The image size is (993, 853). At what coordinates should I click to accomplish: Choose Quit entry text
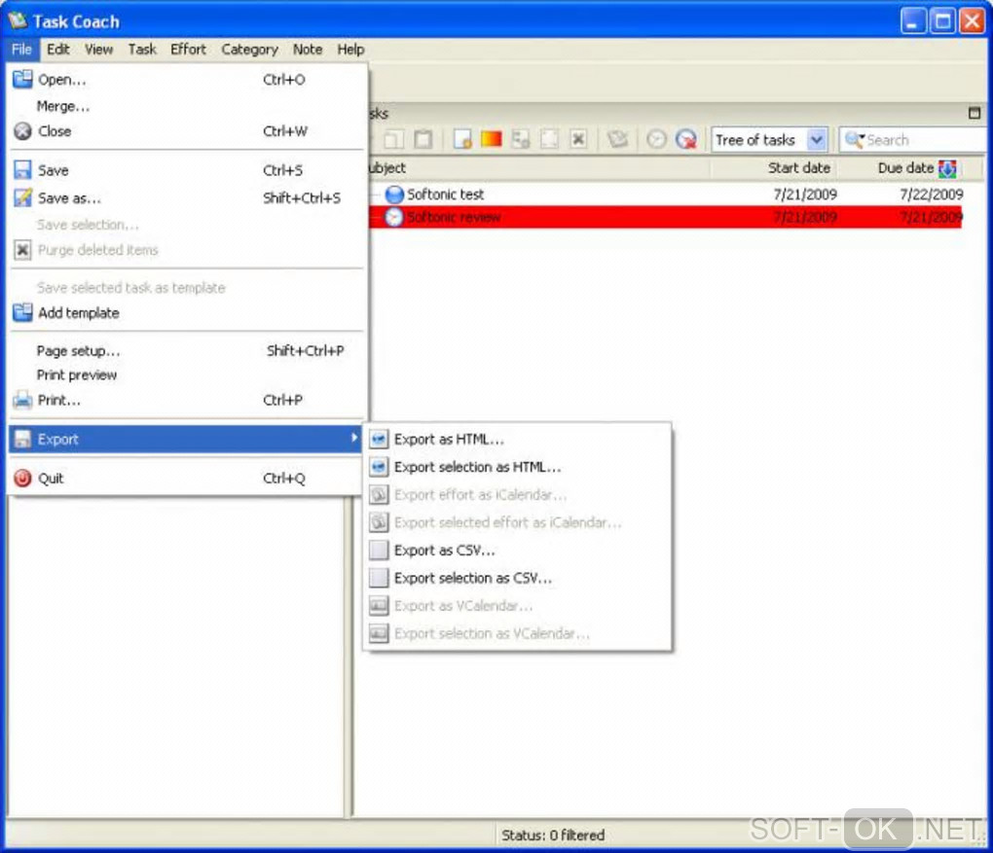(x=51, y=479)
